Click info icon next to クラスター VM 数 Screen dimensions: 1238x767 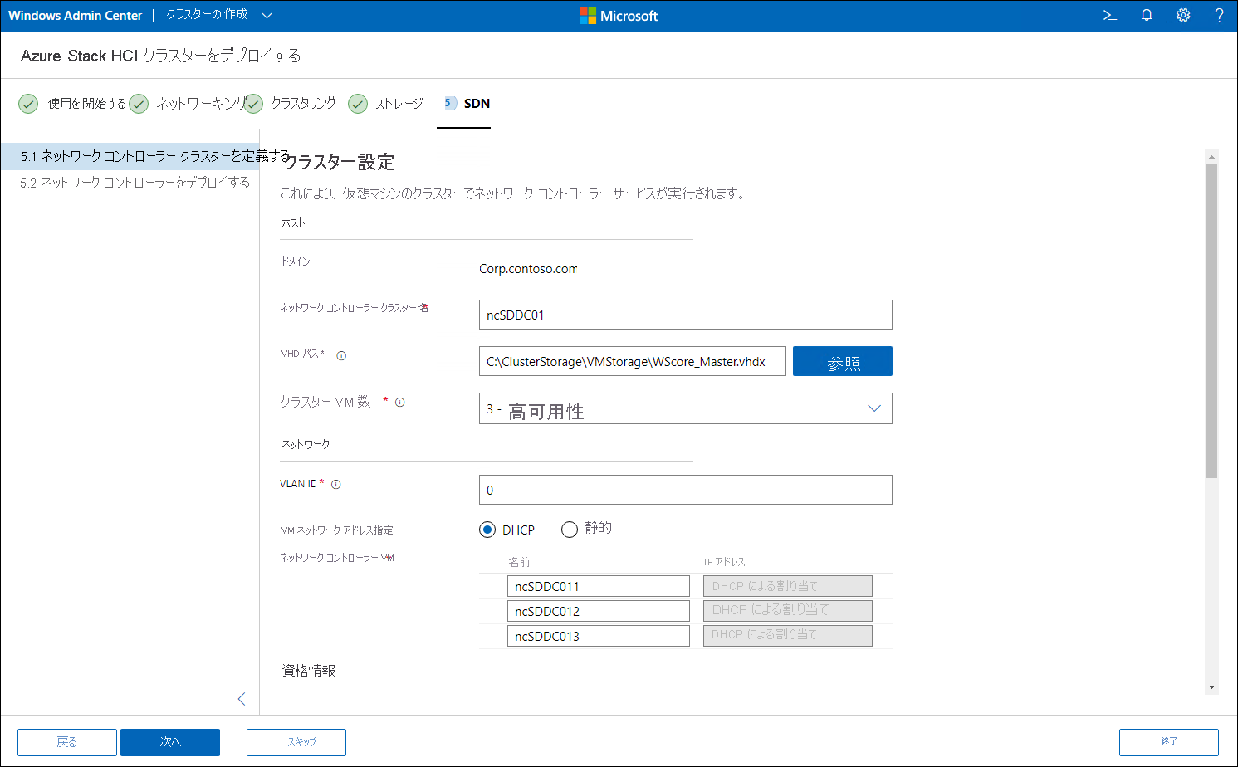(400, 403)
